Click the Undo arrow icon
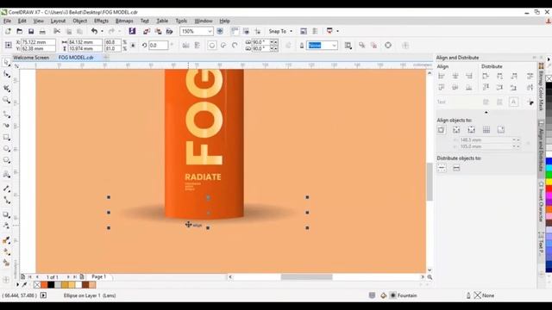552x310 pixels. pyautogui.click(x=94, y=31)
